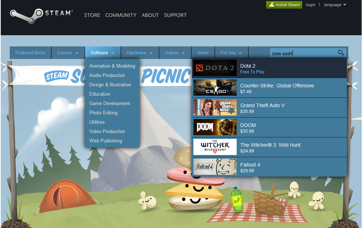Click the download icon on Install Steam

[272, 5]
